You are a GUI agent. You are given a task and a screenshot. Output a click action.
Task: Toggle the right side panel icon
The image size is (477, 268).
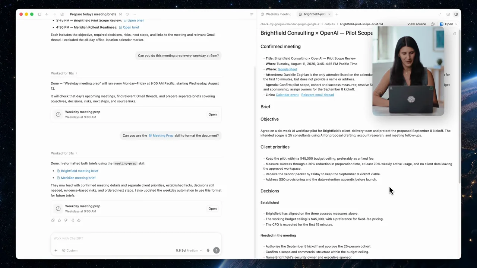(456, 14)
